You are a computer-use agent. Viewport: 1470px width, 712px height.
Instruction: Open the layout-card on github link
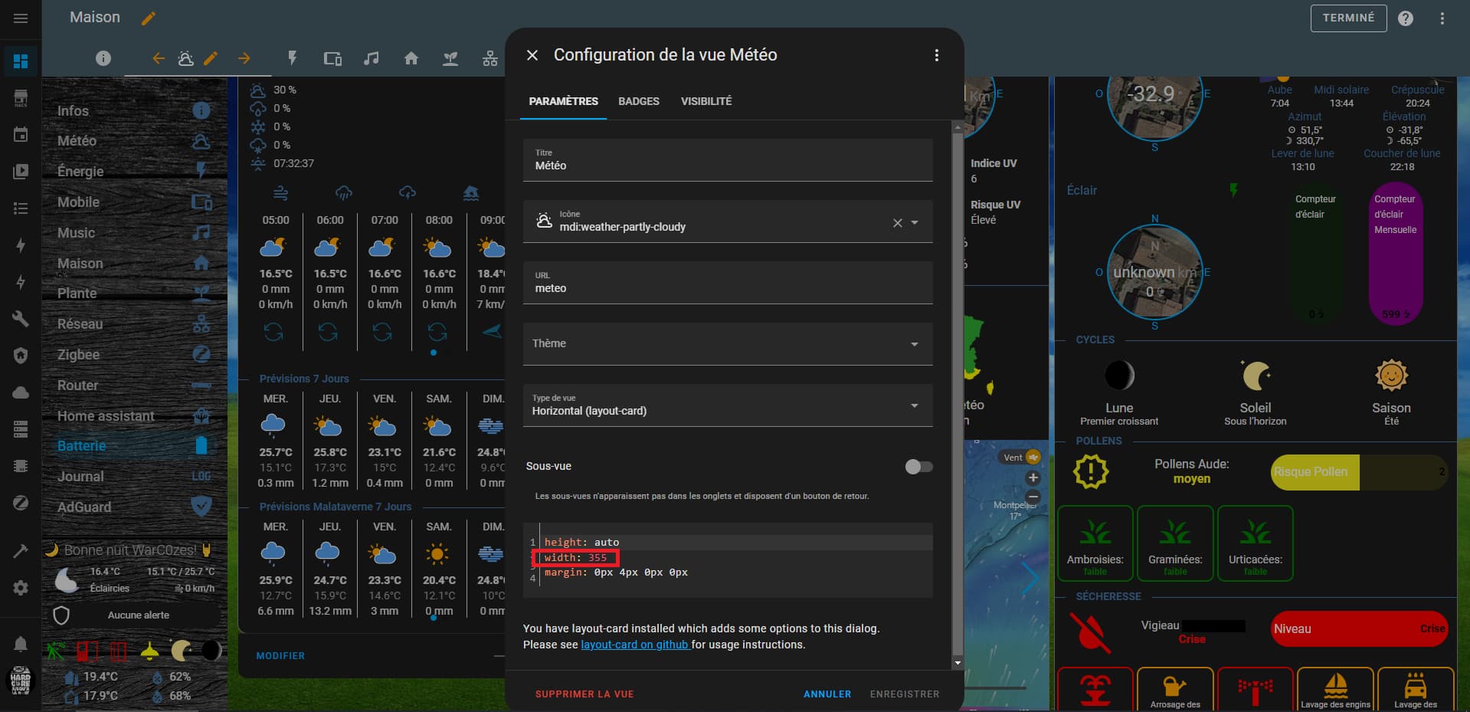(634, 645)
